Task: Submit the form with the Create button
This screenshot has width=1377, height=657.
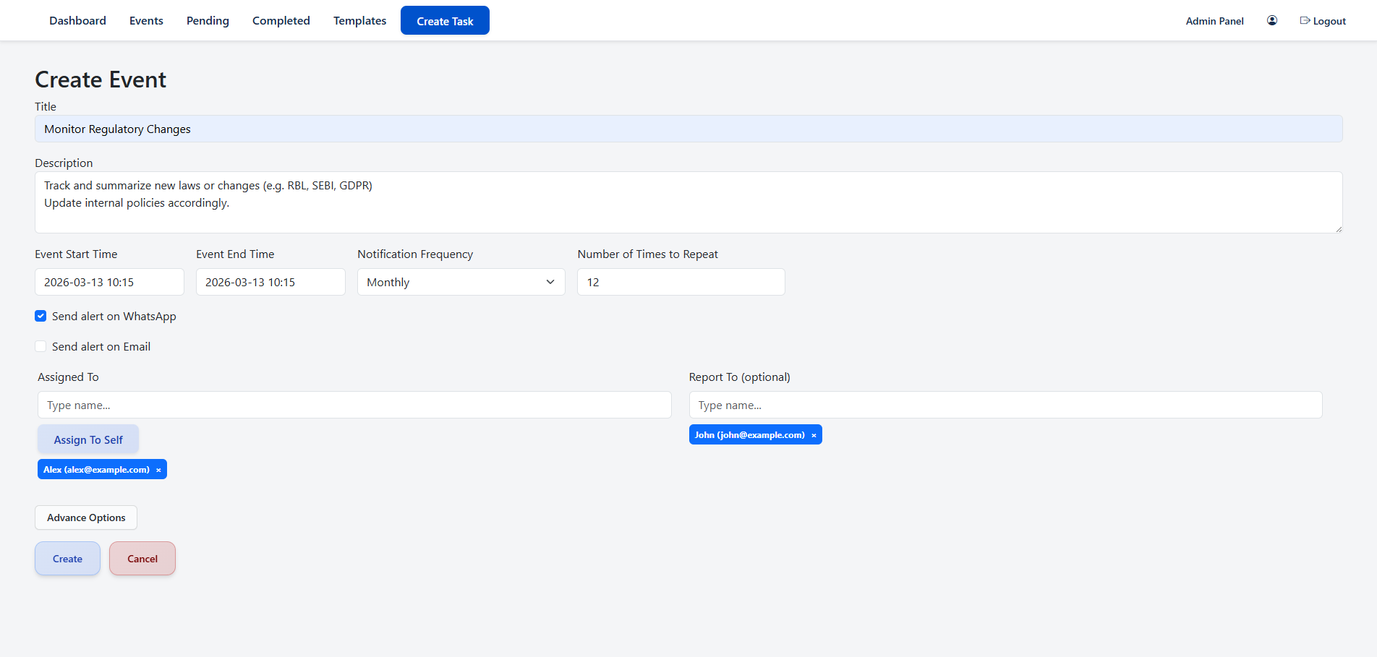Action: 67,558
